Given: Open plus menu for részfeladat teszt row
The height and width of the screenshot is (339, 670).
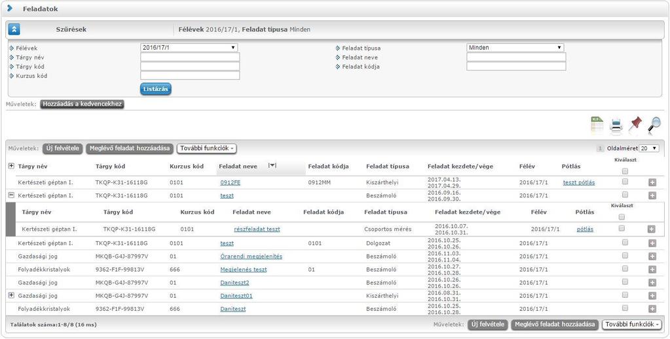Looking at the screenshot, I should coord(651,229).
